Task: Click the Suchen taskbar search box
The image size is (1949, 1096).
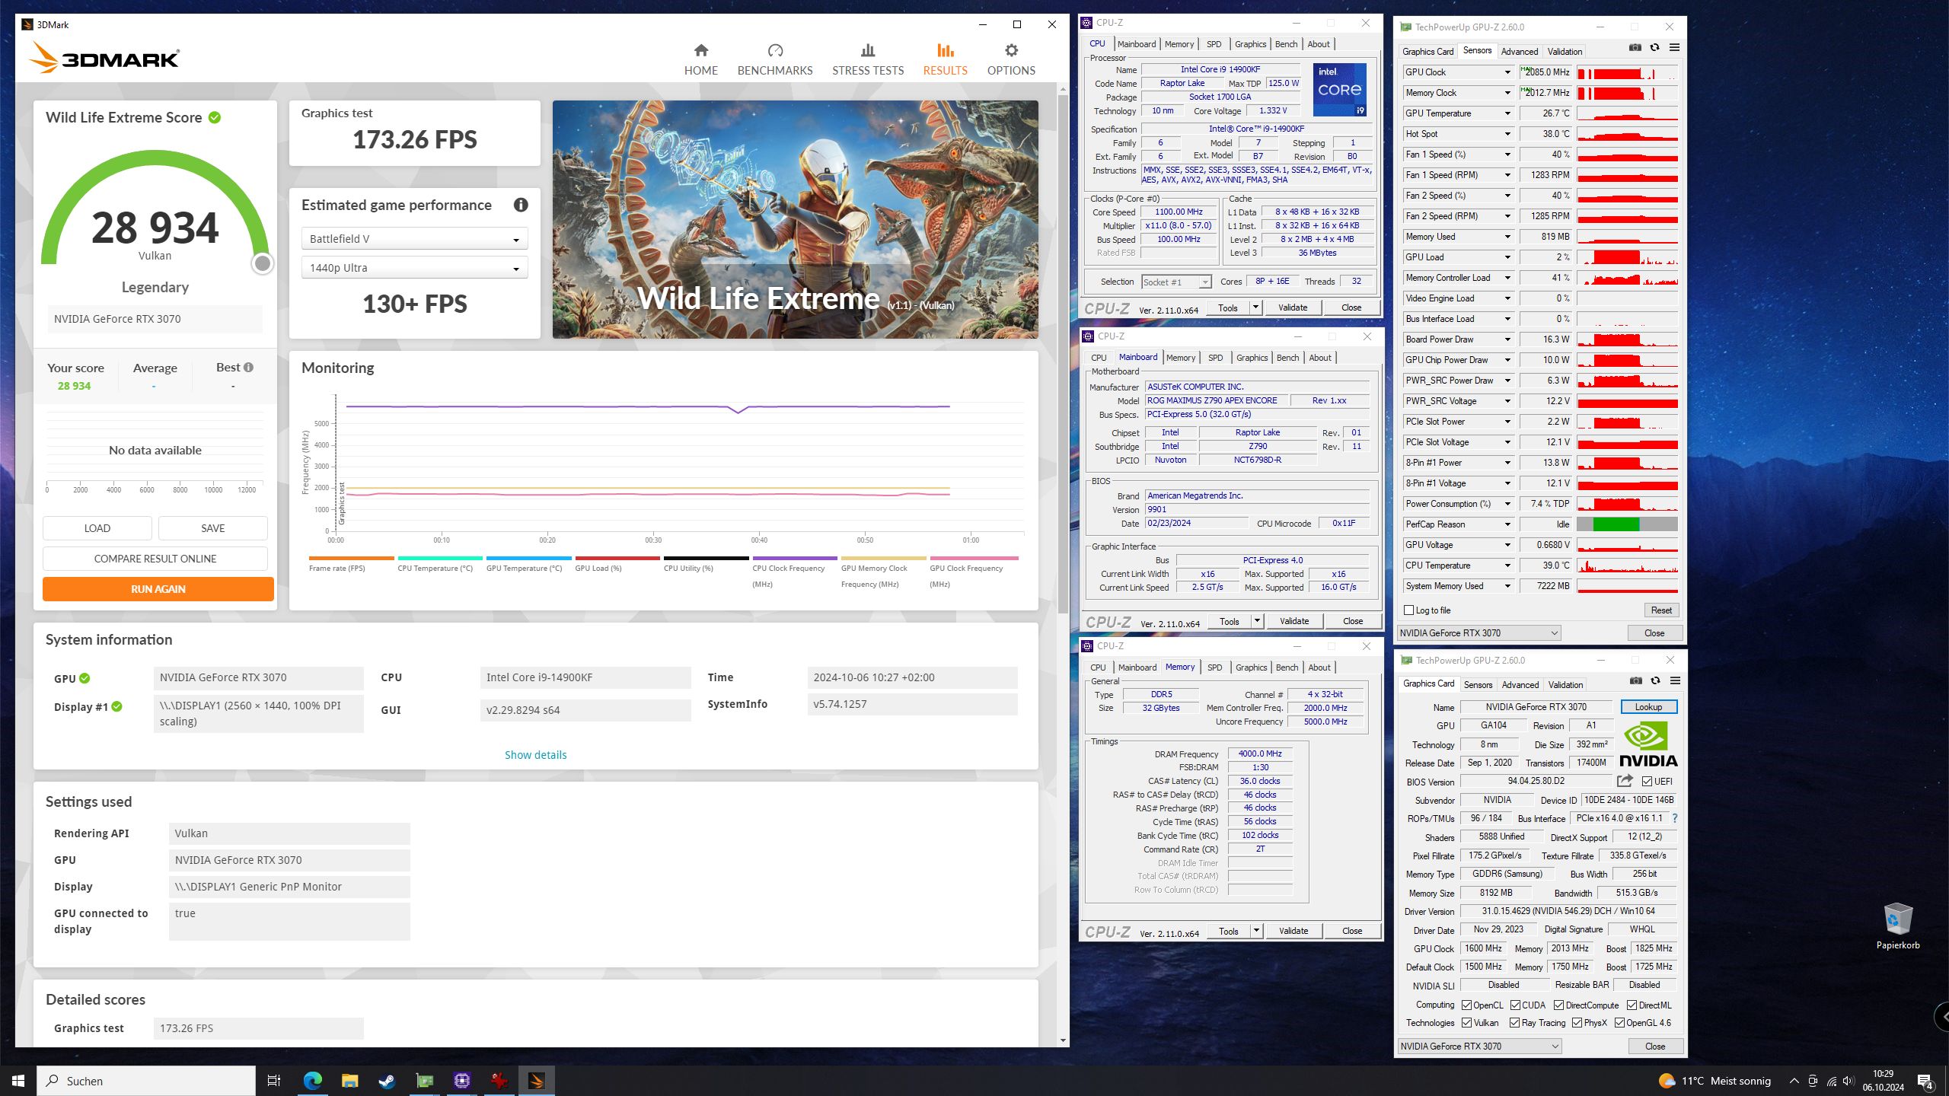Action: click(146, 1081)
